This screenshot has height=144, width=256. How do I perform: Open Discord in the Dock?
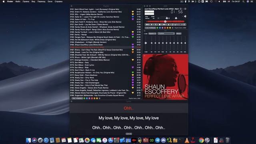(164, 140)
